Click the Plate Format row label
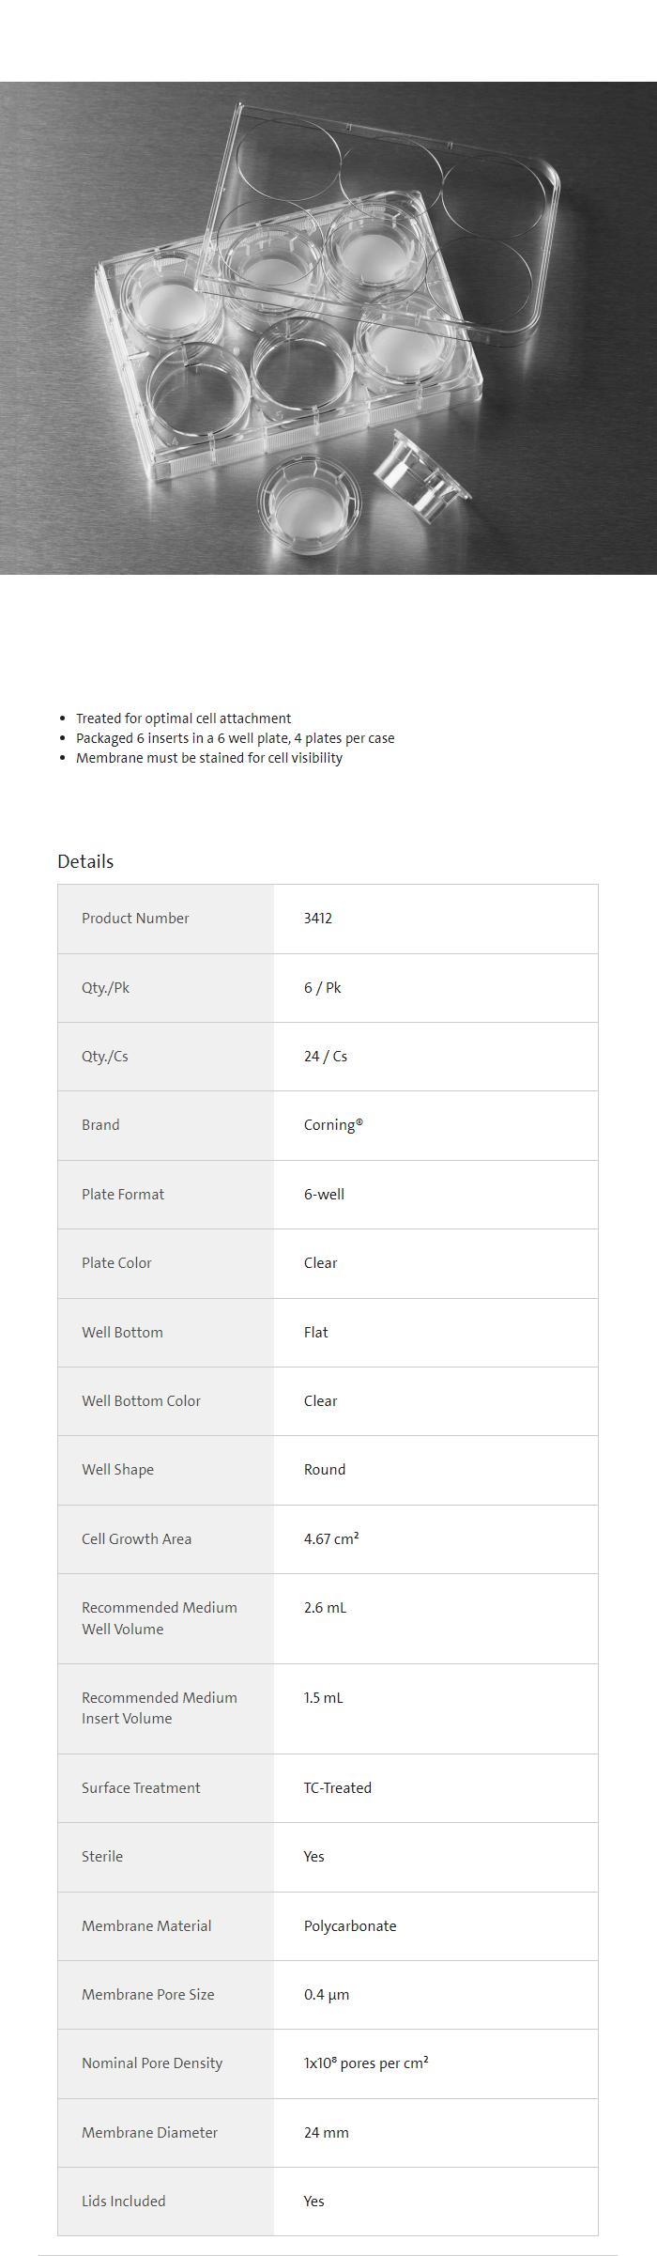This screenshot has height=2256, width=657. tap(123, 1195)
